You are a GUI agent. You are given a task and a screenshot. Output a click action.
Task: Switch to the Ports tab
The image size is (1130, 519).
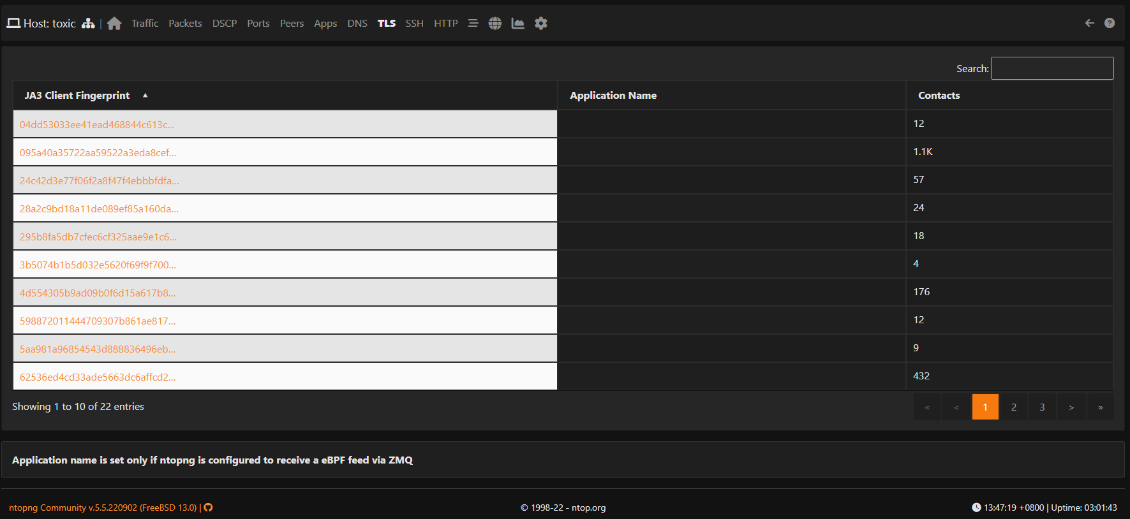tap(258, 24)
